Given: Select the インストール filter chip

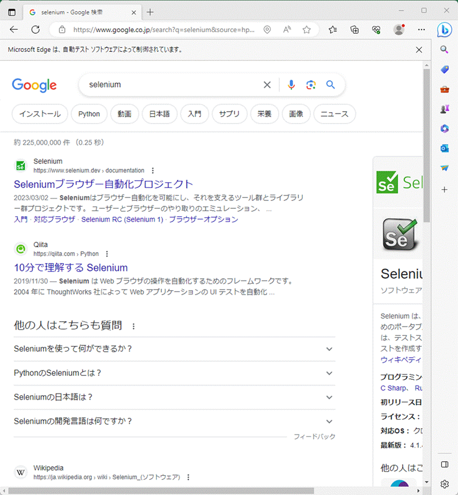Looking at the screenshot, I should 39,114.
